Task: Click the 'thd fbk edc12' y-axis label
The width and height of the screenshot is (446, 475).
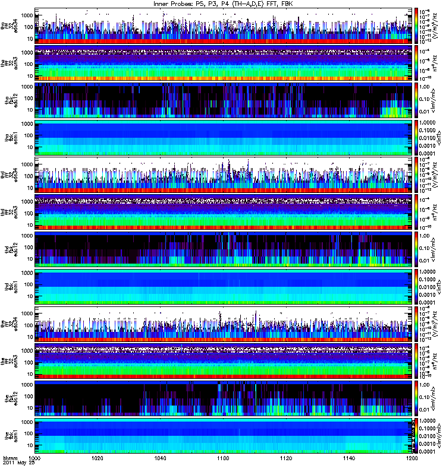Action: pyautogui.click(x=11, y=249)
